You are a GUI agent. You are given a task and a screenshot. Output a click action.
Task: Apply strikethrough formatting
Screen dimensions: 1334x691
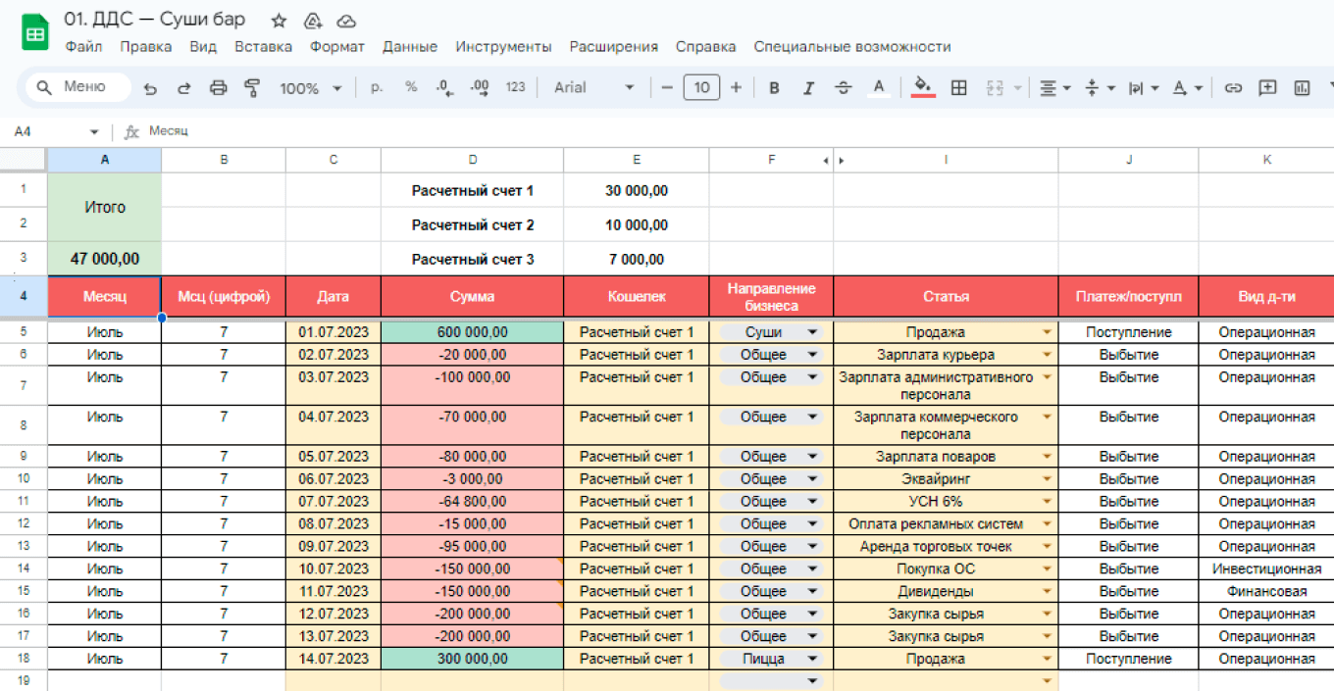pos(843,88)
